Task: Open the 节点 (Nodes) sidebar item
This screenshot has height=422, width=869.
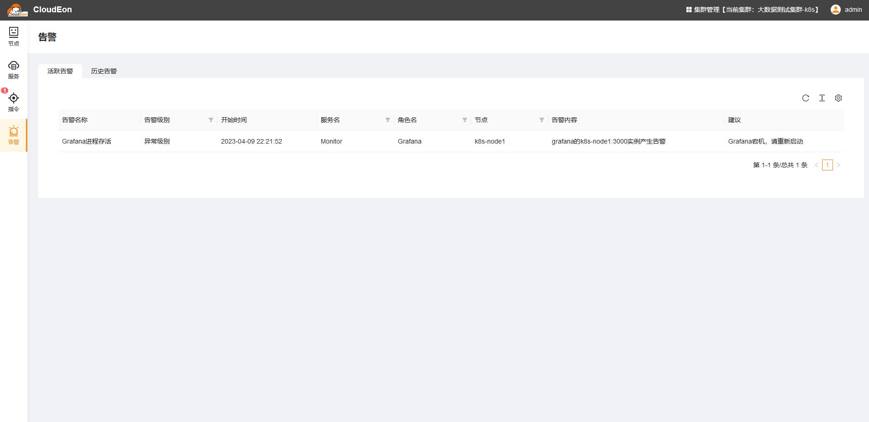Action: tap(14, 37)
